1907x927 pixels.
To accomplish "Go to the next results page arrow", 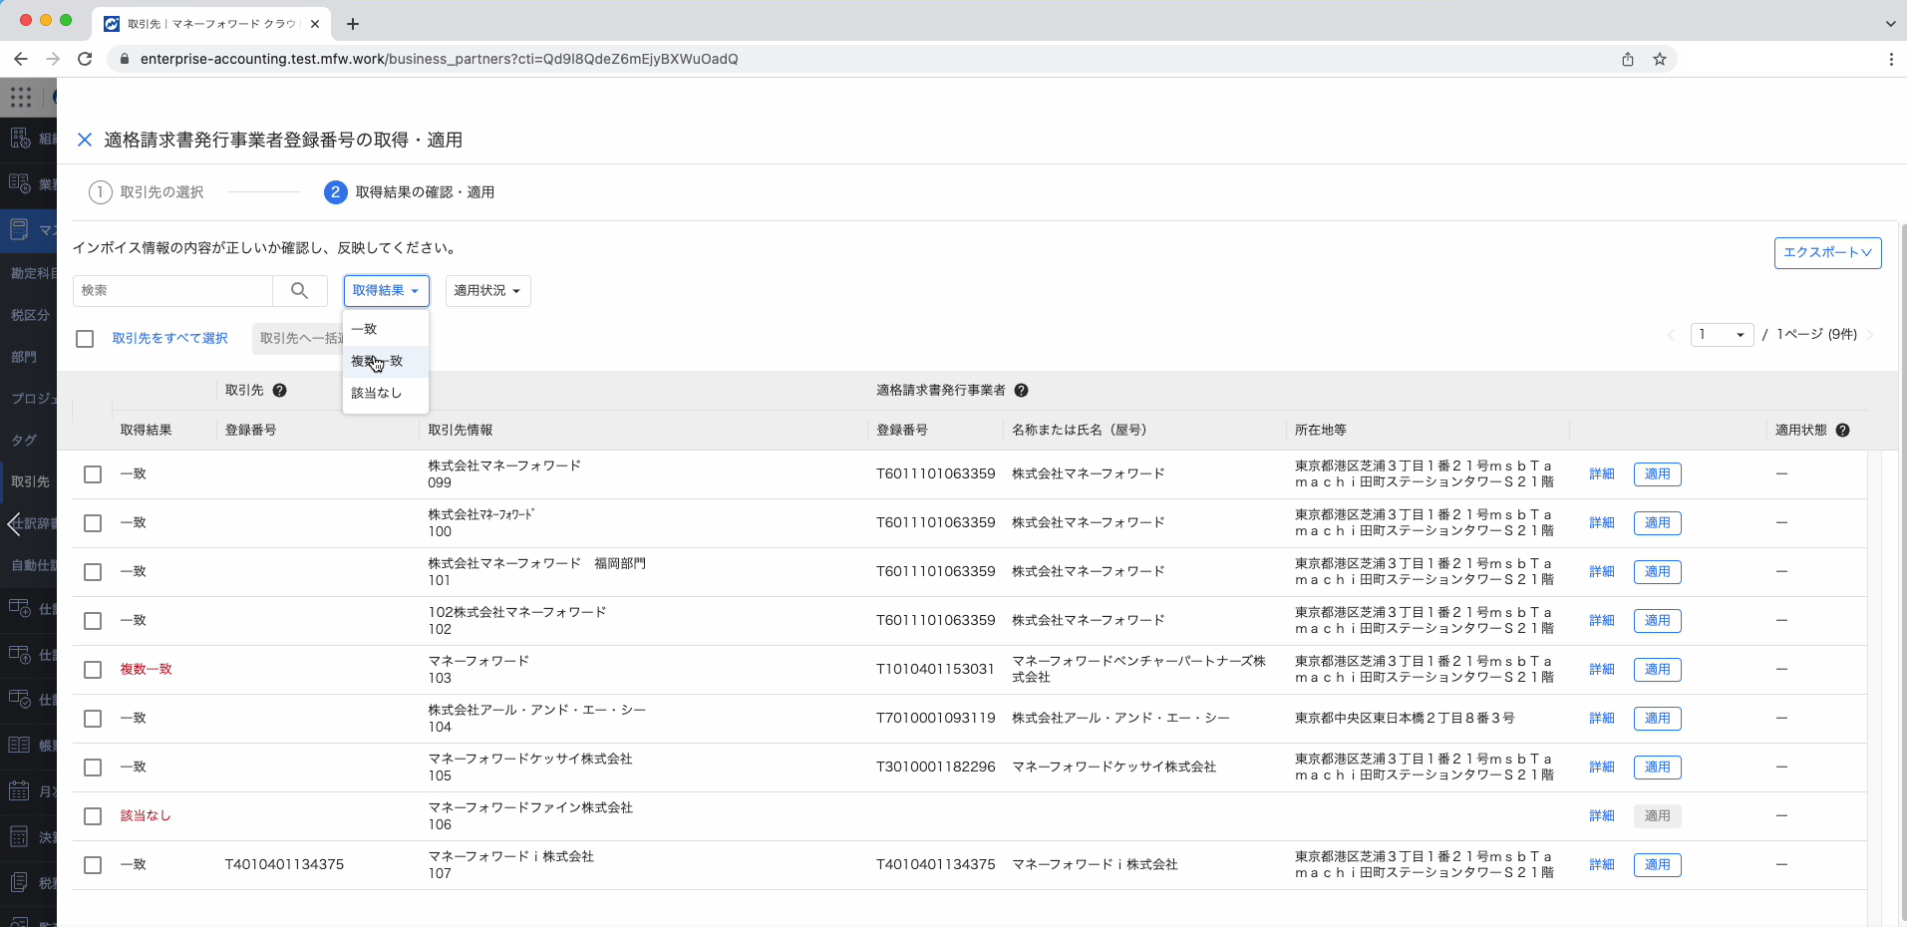I will click(1870, 335).
